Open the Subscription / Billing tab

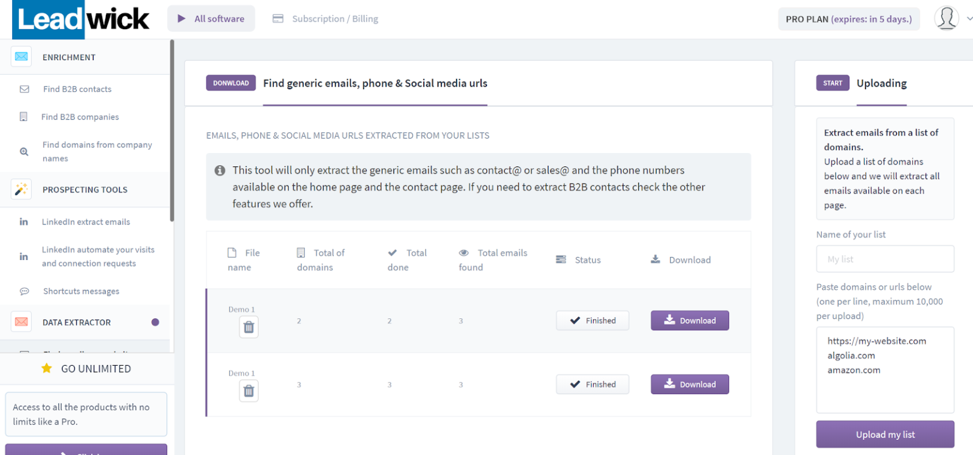[326, 19]
